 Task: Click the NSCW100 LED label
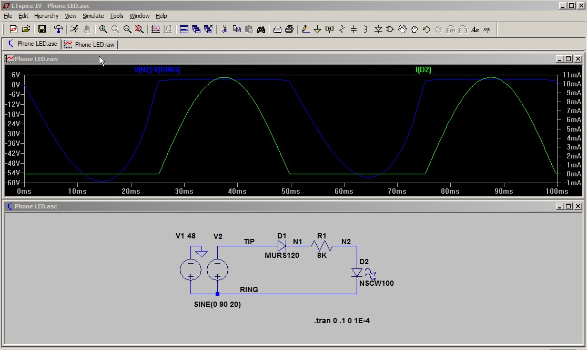coord(377,283)
